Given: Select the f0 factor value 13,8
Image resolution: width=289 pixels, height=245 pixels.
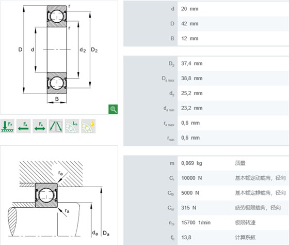Looking at the screenshot, I should click(x=186, y=237).
